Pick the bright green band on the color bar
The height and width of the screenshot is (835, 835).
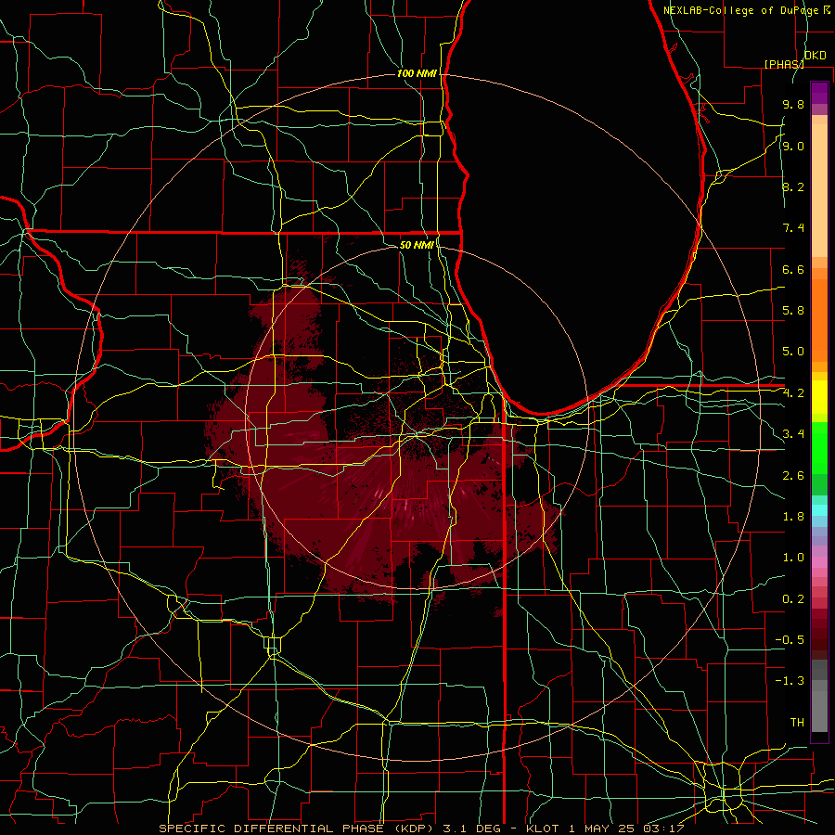click(x=819, y=448)
